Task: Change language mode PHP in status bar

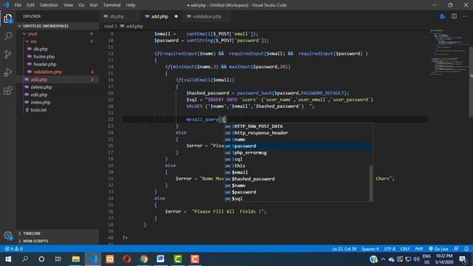Action: pyautogui.click(x=419, y=249)
